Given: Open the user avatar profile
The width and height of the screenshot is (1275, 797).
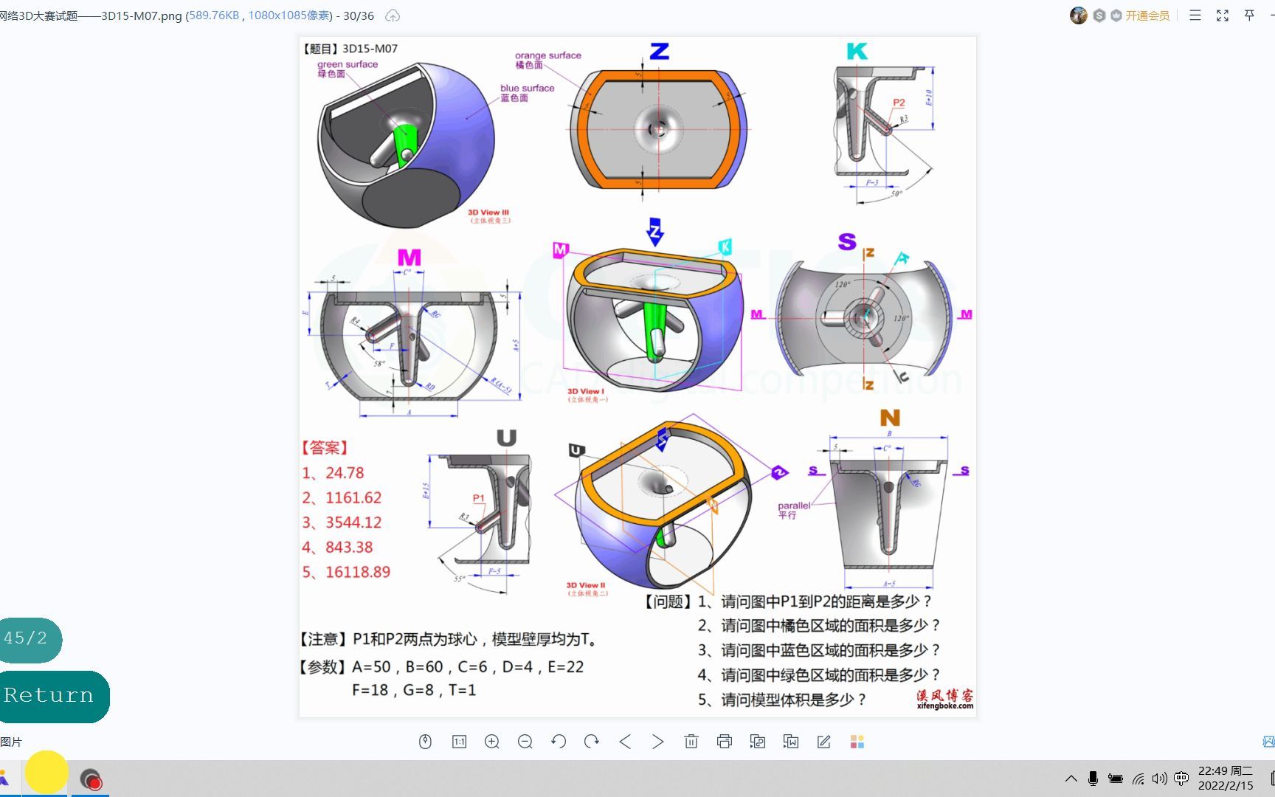Looking at the screenshot, I should click(1079, 15).
